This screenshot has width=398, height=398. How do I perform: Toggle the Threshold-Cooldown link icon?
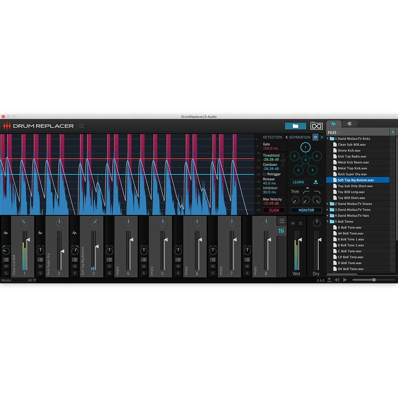click(283, 160)
